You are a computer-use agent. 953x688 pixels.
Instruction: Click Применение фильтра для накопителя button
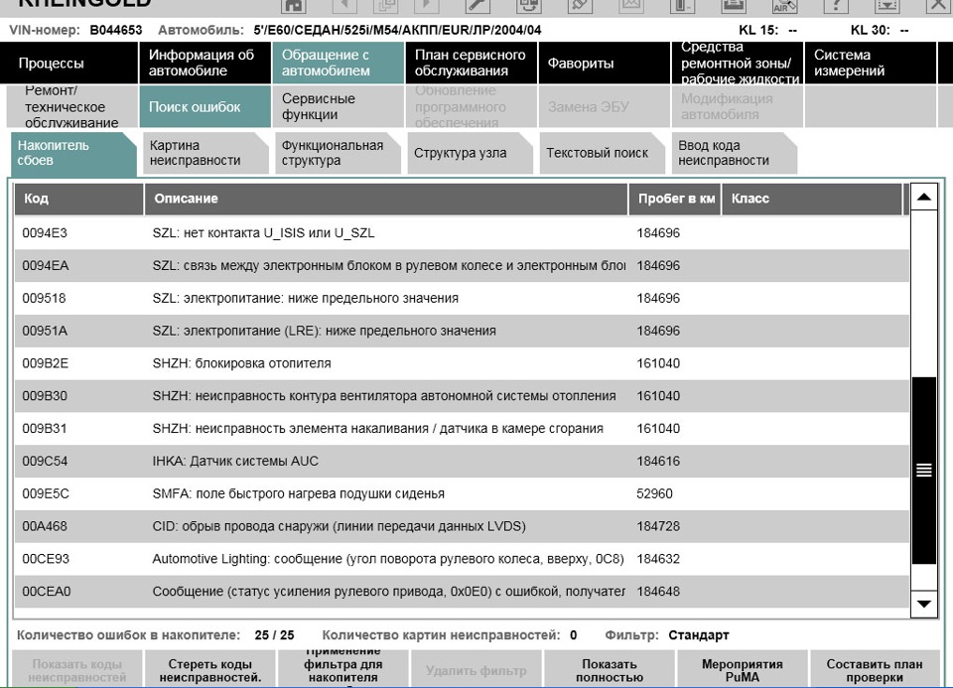coord(342,670)
